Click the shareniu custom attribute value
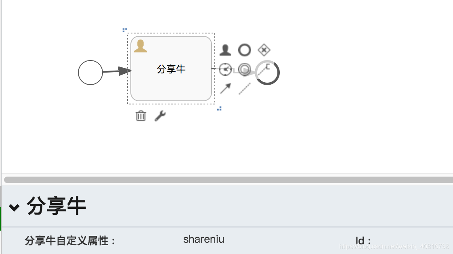 tap(203, 239)
